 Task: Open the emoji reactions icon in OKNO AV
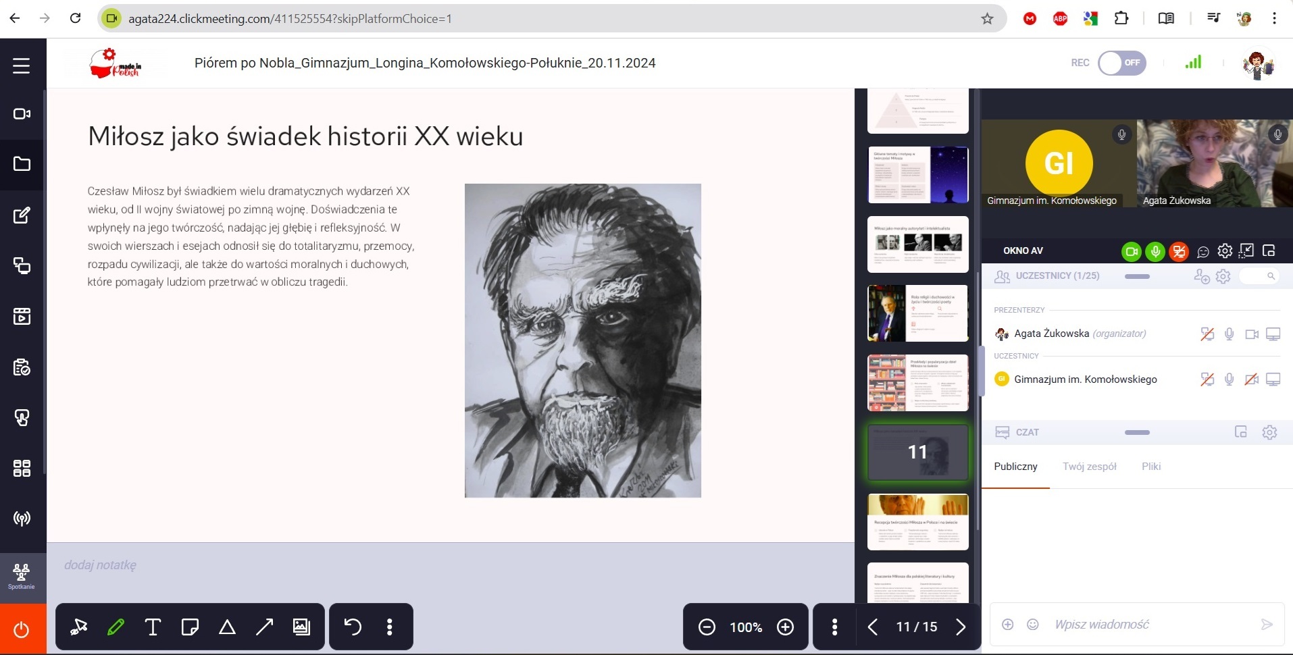[x=1203, y=252]
